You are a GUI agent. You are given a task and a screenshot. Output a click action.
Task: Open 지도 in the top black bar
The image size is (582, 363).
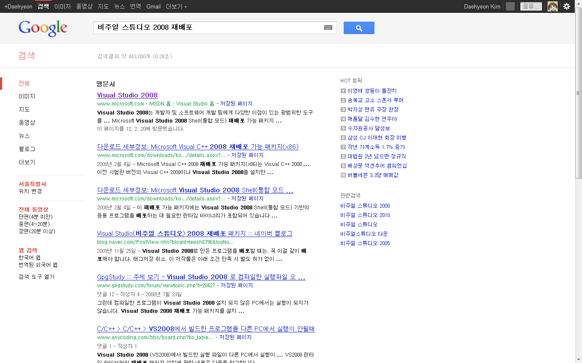click(x=103, y=6)
